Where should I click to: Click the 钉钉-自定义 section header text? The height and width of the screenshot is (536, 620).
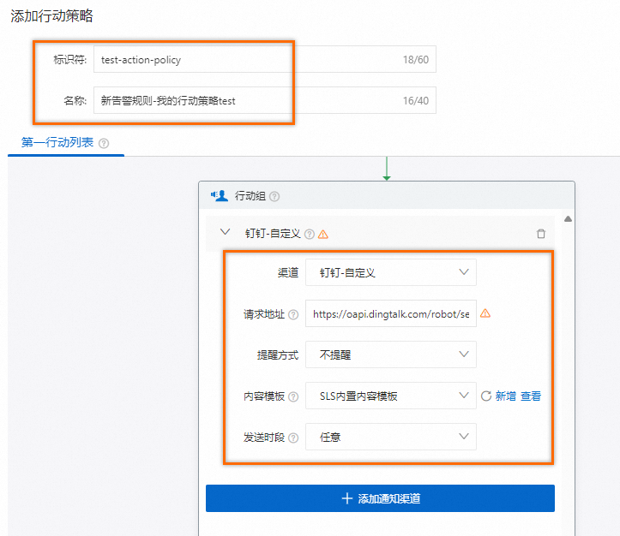tap(273, 234)
